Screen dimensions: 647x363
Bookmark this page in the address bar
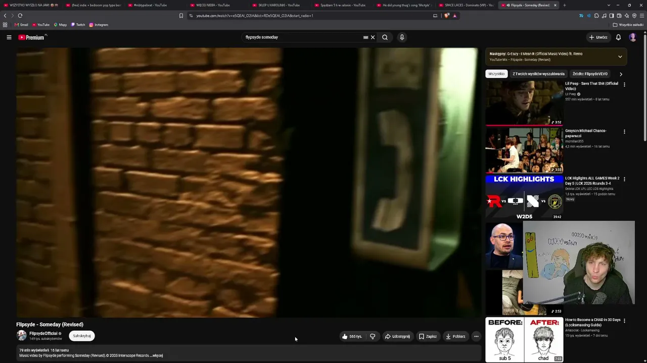(181, 16)
